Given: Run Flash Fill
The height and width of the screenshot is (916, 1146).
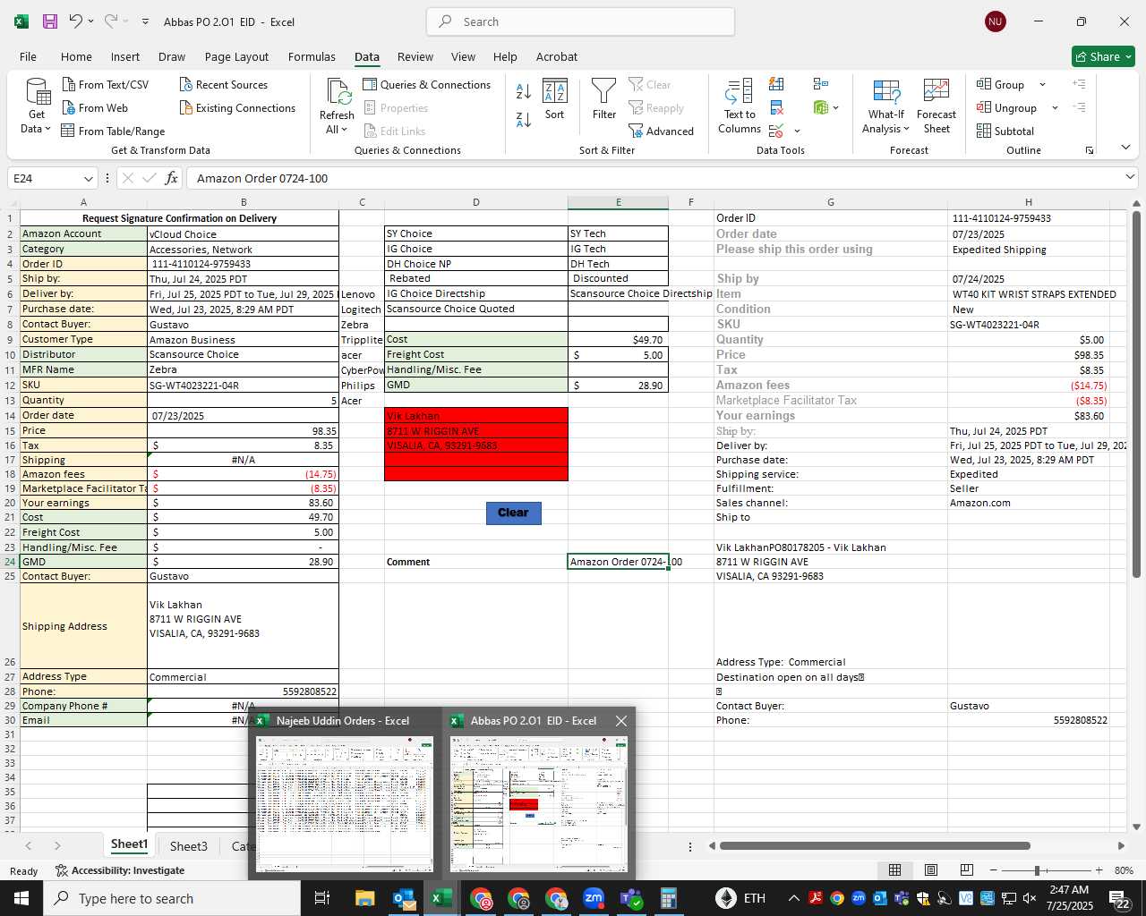Looking at the screenshot, I should (x=776, y=84).
